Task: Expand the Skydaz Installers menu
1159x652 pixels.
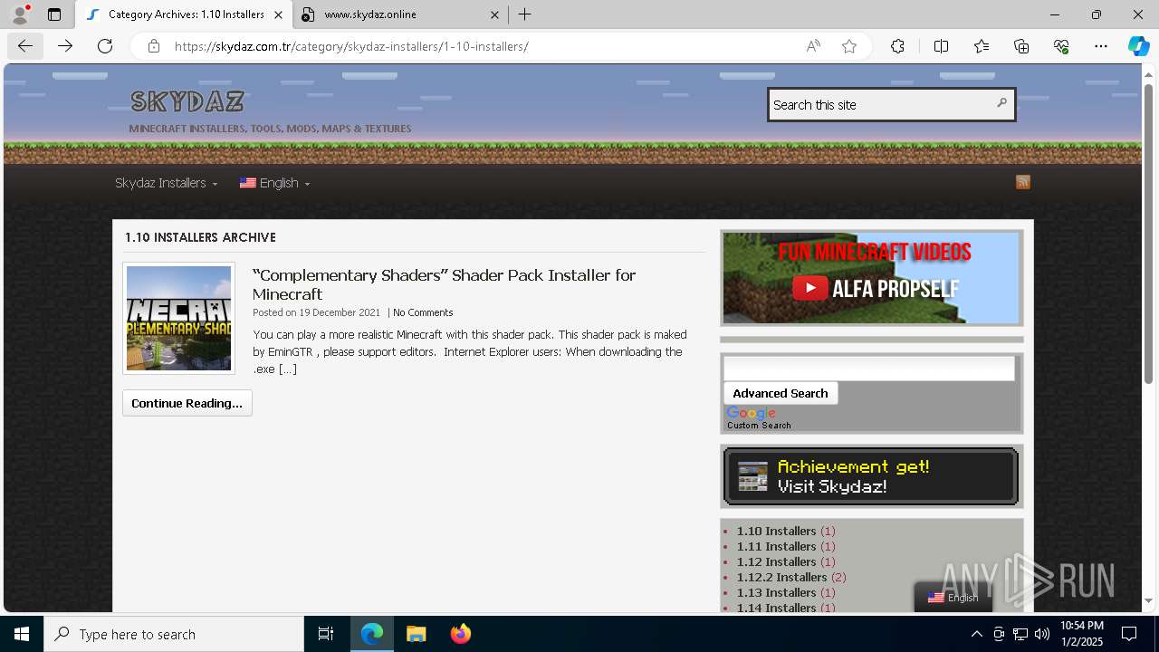Action: click(166, 183)
